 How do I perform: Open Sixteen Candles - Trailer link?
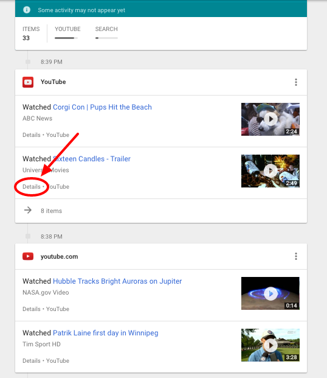92,159
